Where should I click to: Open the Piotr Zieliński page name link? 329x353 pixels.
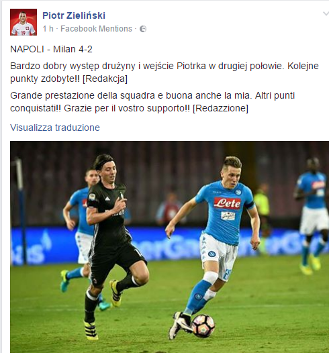point(74,15)
